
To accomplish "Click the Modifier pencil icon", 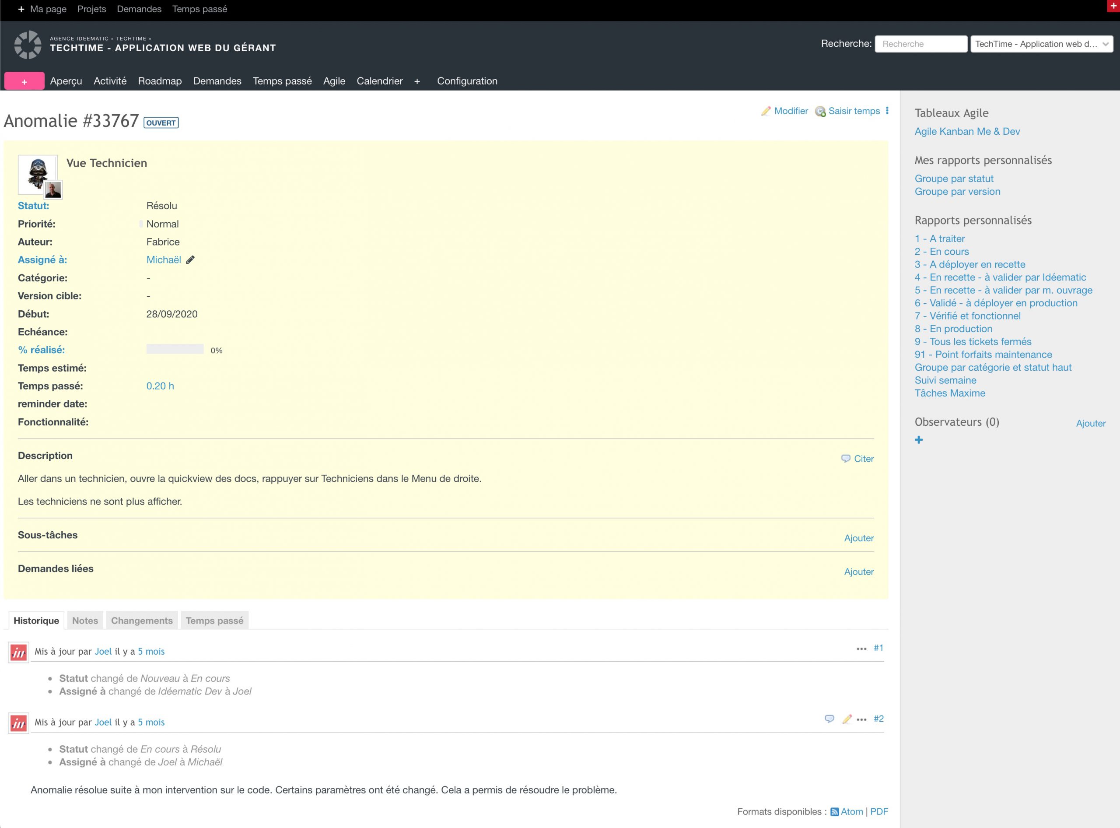I will 766,111.
